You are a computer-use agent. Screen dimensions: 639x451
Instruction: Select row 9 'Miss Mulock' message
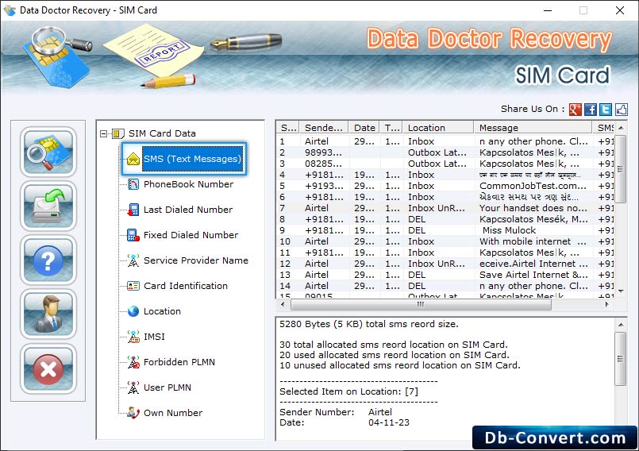445,230
